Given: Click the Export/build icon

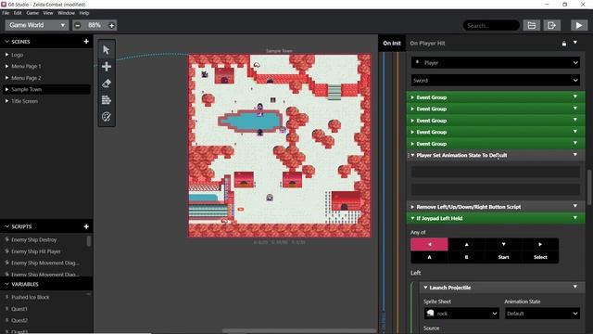Looking at the screenshot, I should coord(552,25).
